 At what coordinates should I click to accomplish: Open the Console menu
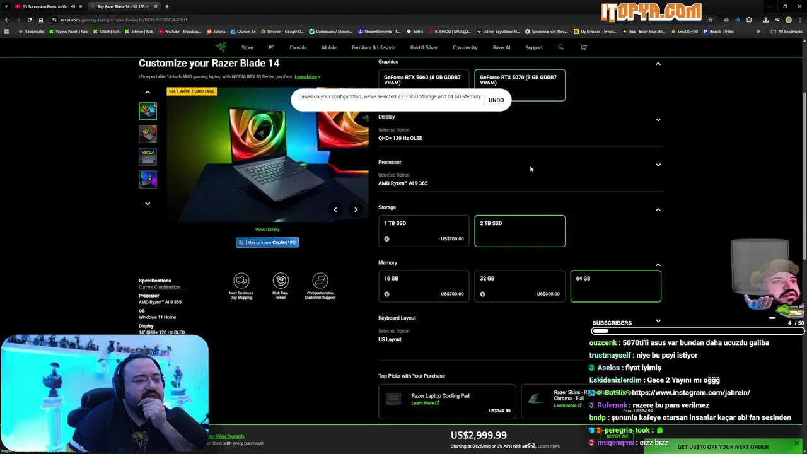(x=298, y=47)
